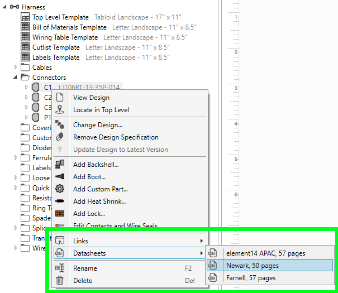Click the Rename text-cursor icon
The image size is (338, 293).
pyautogui.click(x=60, y=268)
